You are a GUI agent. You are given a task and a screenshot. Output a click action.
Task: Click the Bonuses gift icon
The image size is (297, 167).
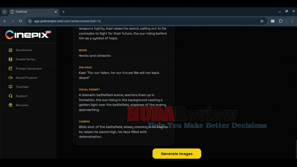coord(10,105)
